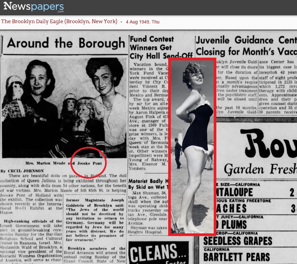
Task: Click the By Cecil Johnson byline
Action: pos(23,171)
